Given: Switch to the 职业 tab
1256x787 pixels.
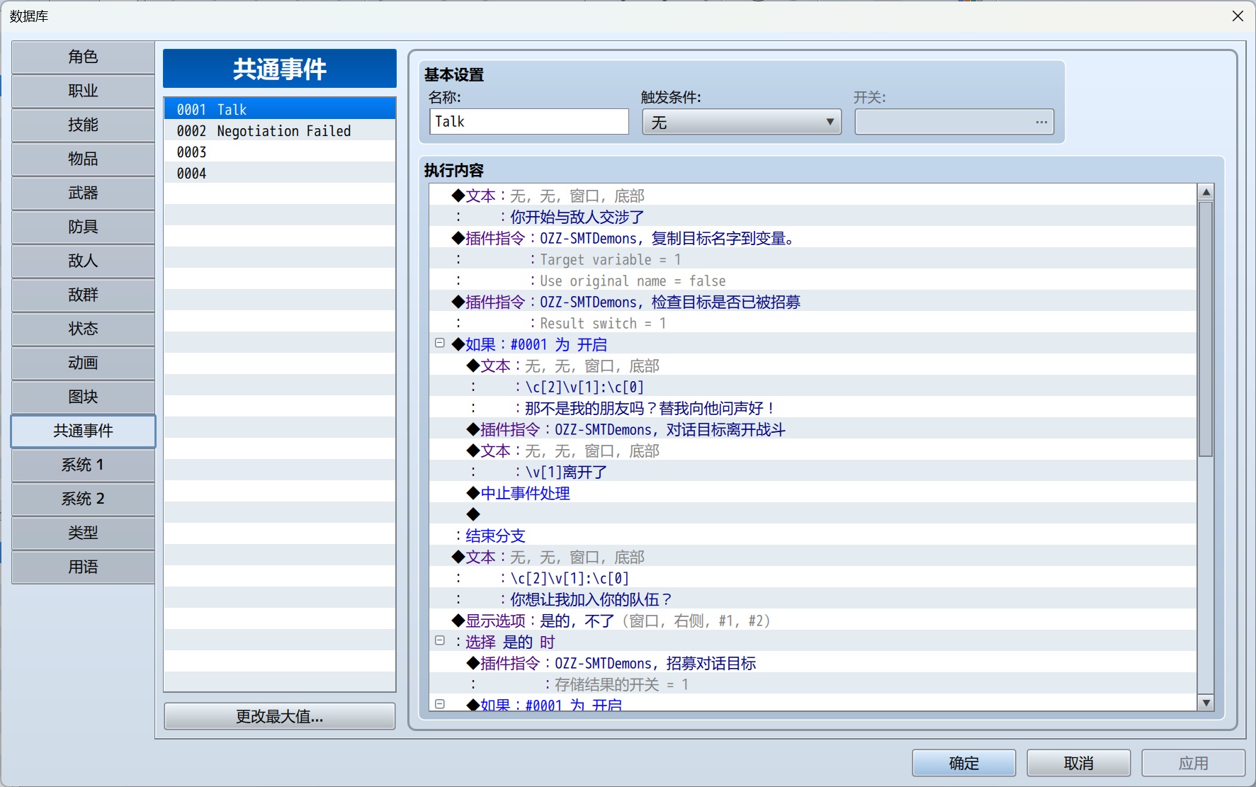Looking at the screenshot, I should (83, 91).
